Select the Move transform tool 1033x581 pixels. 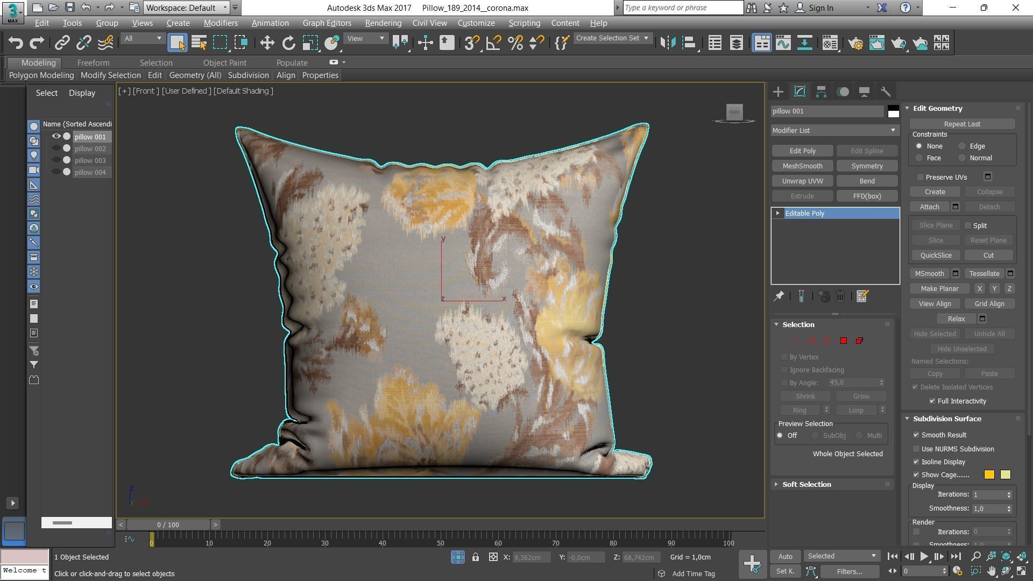267,43
